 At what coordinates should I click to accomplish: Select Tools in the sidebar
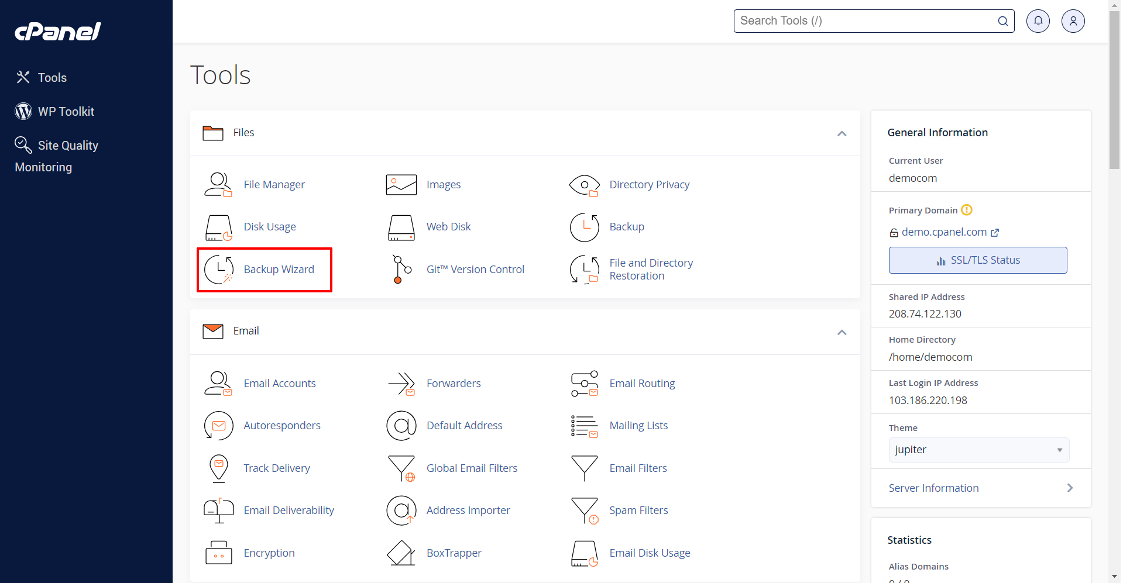(52, 78)
